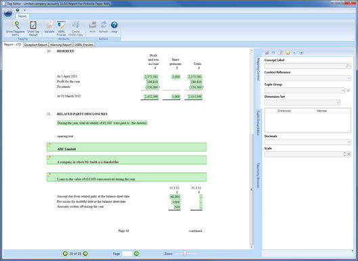This screenshot has width=358, height=261.
Task: Open the Taxonomy Browser side tab
Action: [259, 175]
